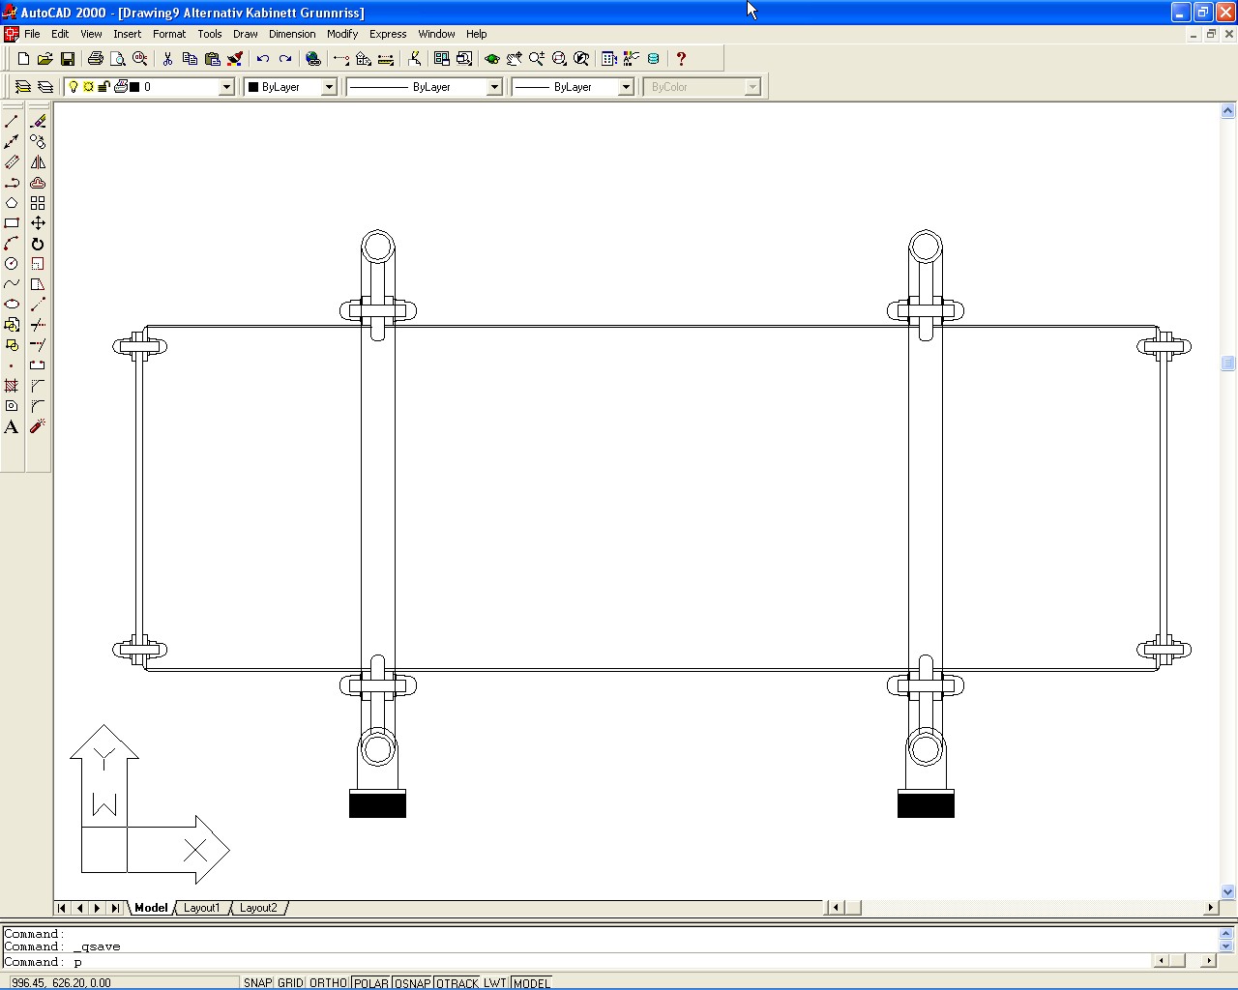Toggle MODEL space button in status bar
This screenshot has height=990, width=1238.
pos(531,982)
